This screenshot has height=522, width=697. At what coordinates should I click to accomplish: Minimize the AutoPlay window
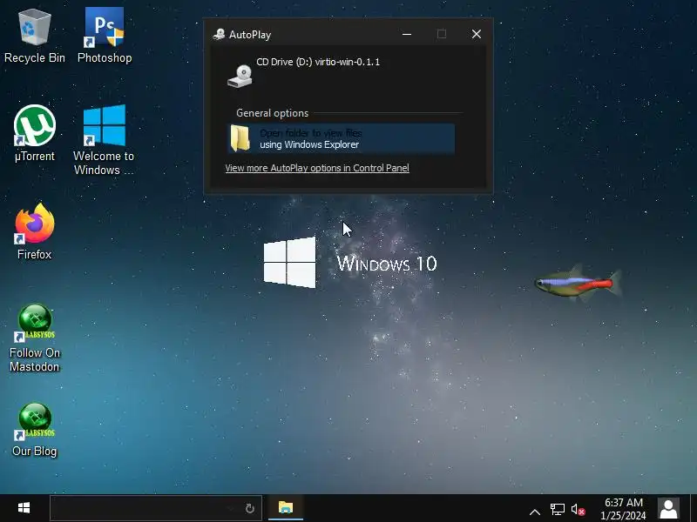407,34
